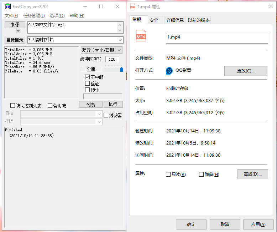Toggle the 过滤器 filter checkbox
This screenshot has width=277, height=232.
[x=106, y=115]
